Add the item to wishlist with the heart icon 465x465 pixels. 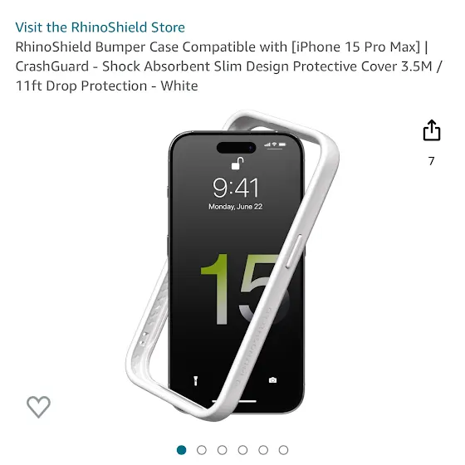tap(38, 407)
